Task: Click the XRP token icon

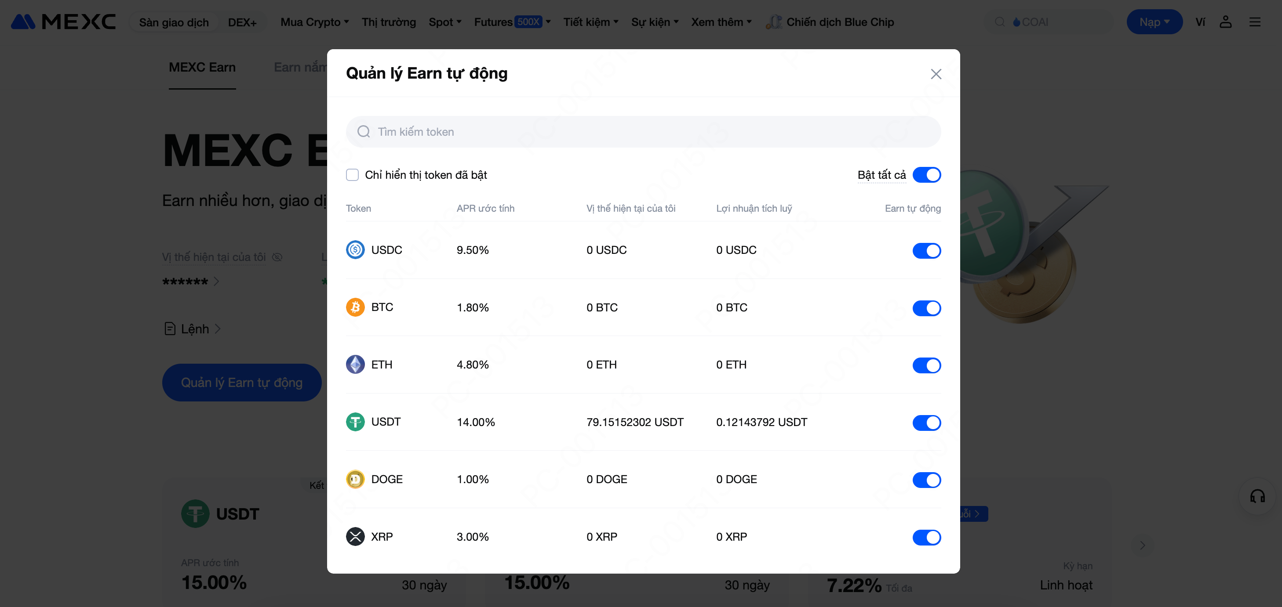Action: 355,536
